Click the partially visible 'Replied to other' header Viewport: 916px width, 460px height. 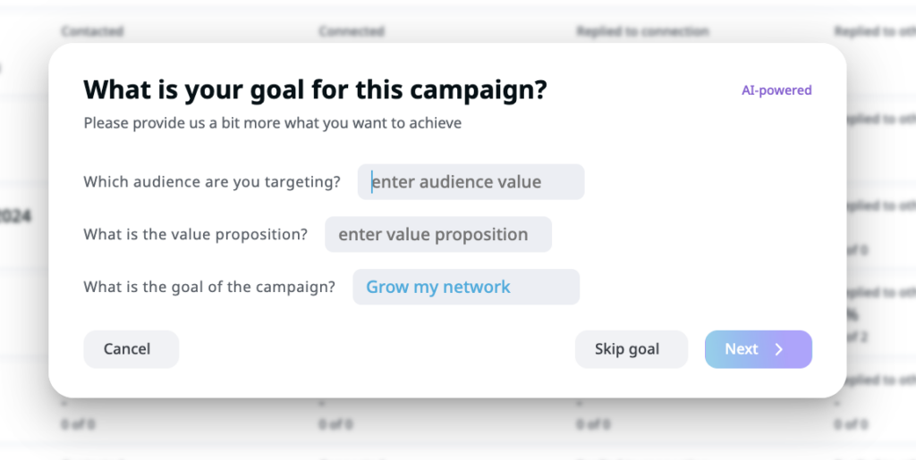pyautogui.click(x=874, y=31)
